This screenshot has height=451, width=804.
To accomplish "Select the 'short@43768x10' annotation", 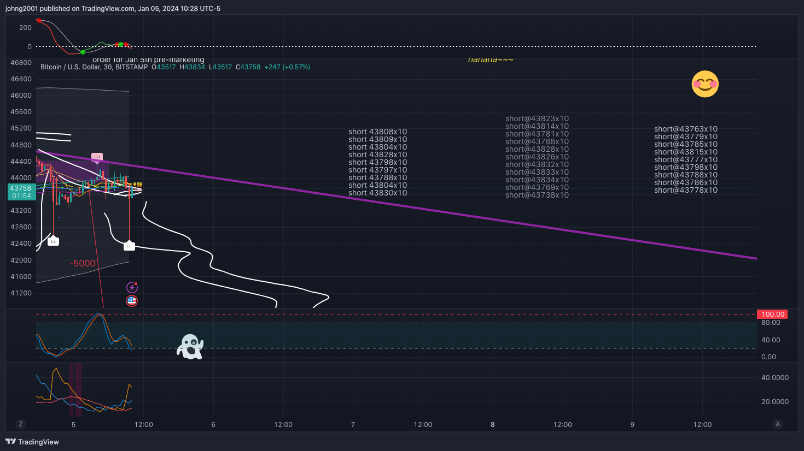I will (x=537, y=141).
